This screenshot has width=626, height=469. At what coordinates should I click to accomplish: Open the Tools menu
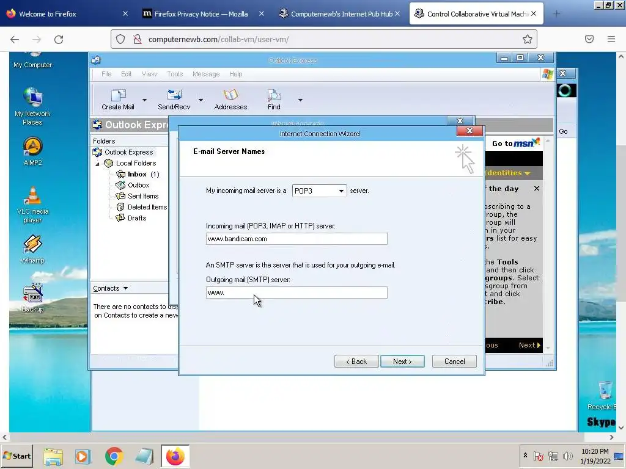click(x=175, y=74)
